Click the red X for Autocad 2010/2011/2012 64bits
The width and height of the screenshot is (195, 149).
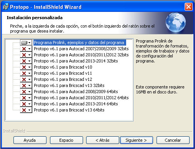[24, 98]
